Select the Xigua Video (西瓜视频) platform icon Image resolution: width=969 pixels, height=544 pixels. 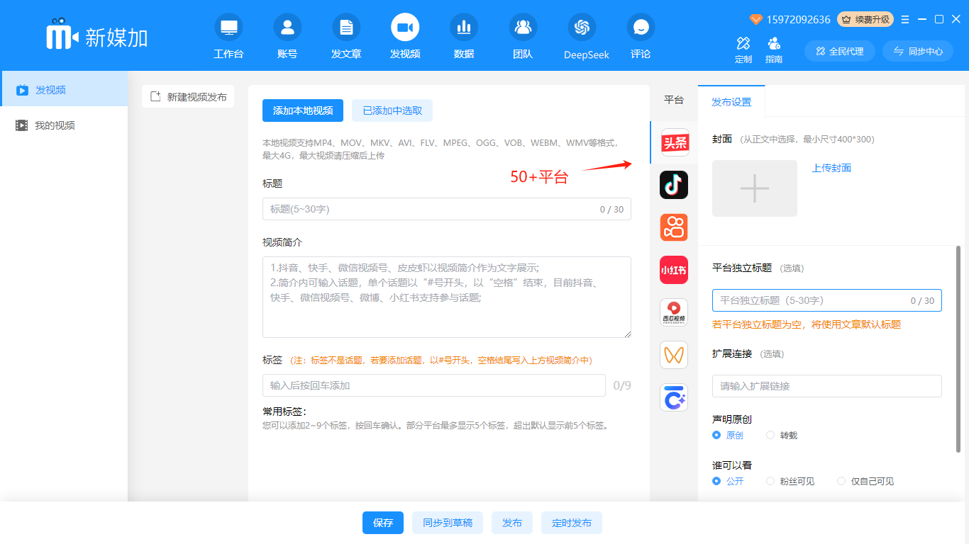pyautogui.click(x=674, y=312)
